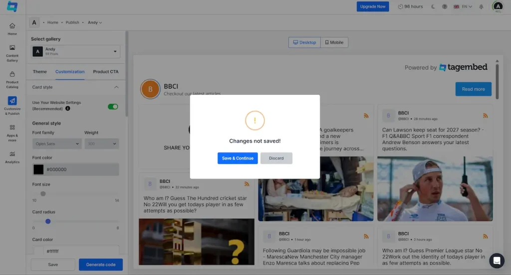Click the A workspace icon in breadcrumb

(34, 22)
